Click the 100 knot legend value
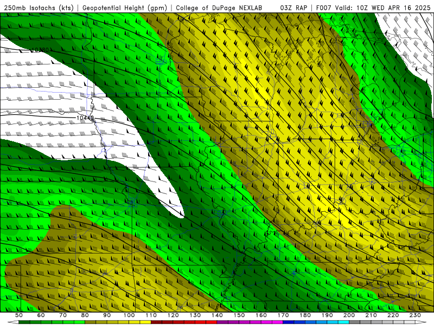 pyautogui.click(x=129, y=315)
